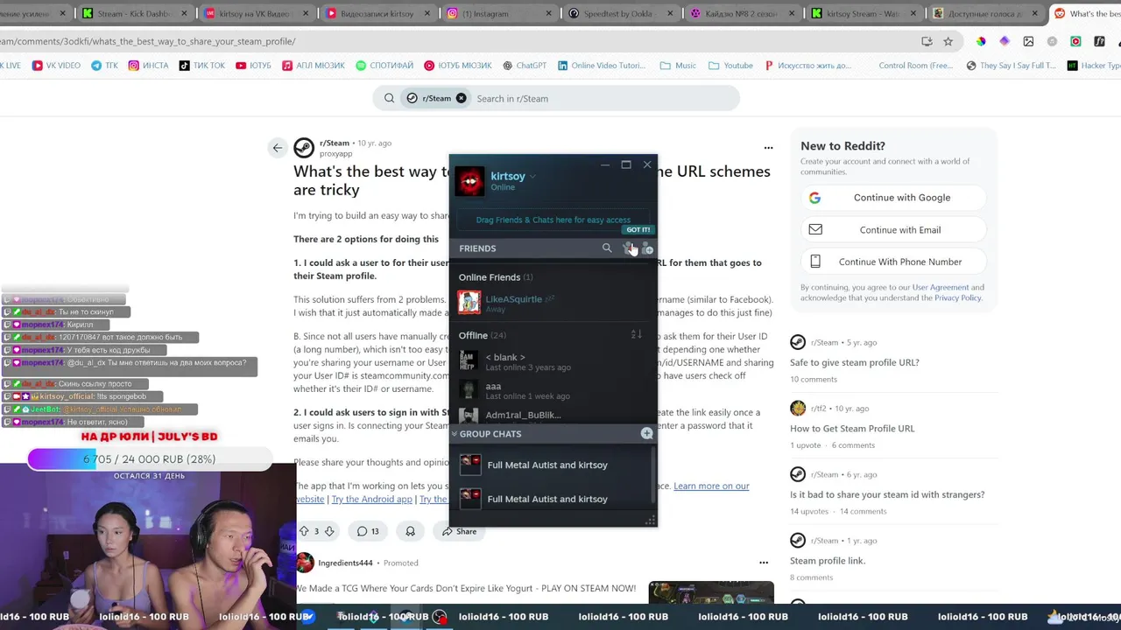Open the r/Steam community icon on the post
Image resolution: width=1121 pixels, height=630 pixels.
[304, 148]
